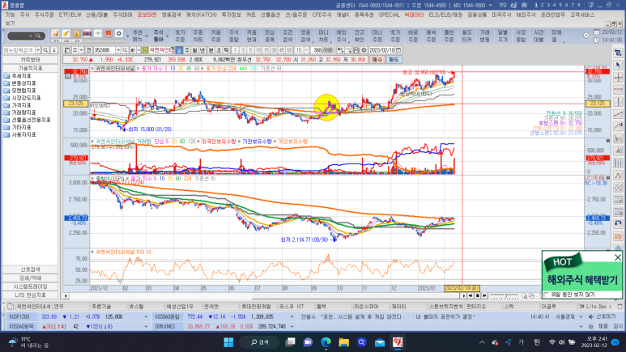Click horizontal chart scrollbar left arrow
The image size is (626, 352).
66,295
